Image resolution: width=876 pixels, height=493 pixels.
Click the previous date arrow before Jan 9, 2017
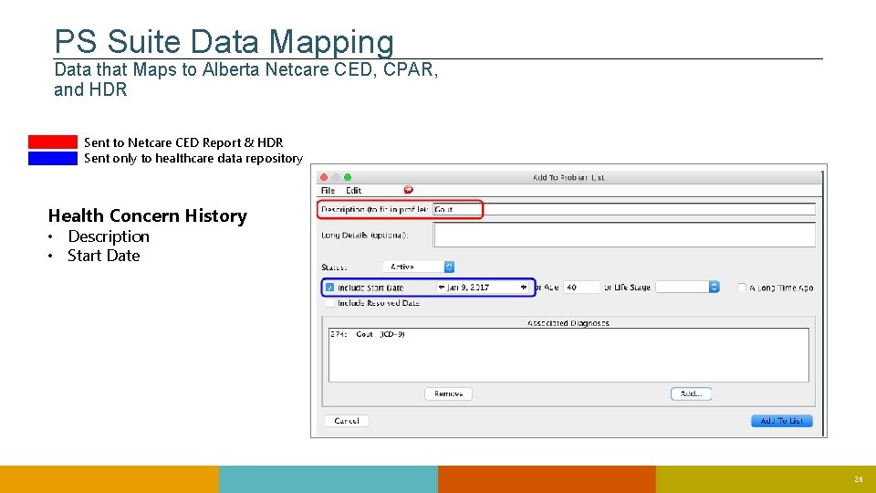tap(442, 288)
